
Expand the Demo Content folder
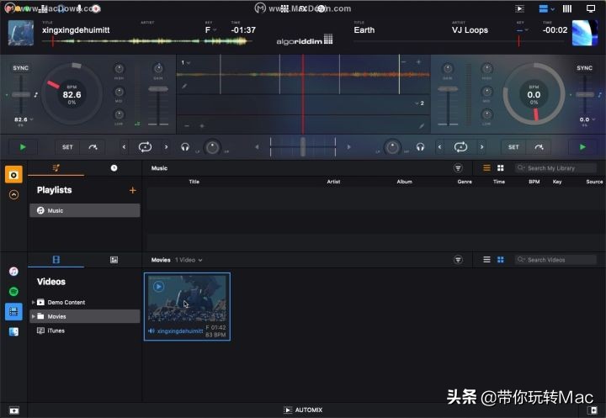pos(33,302)
